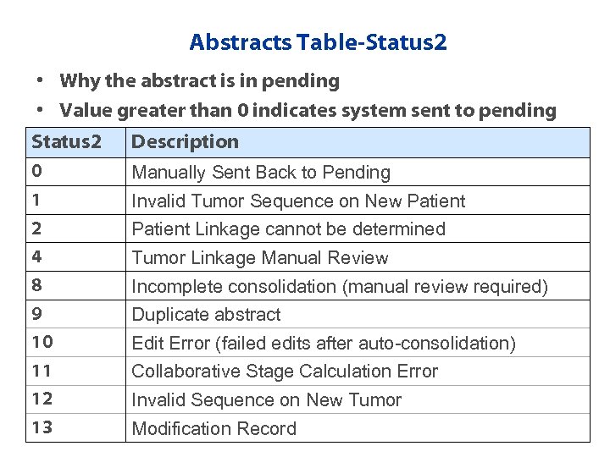Screen dimensions: 610x457
Task: Select the 'Duplicate abstract' description
Action: (x=206, y=315)
